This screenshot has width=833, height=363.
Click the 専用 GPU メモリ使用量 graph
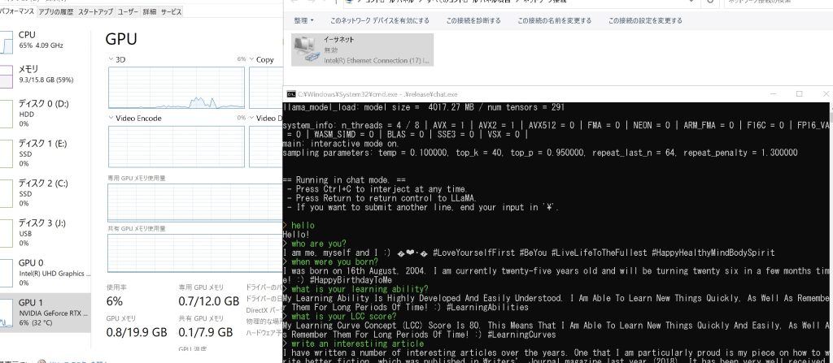[195, 202]
